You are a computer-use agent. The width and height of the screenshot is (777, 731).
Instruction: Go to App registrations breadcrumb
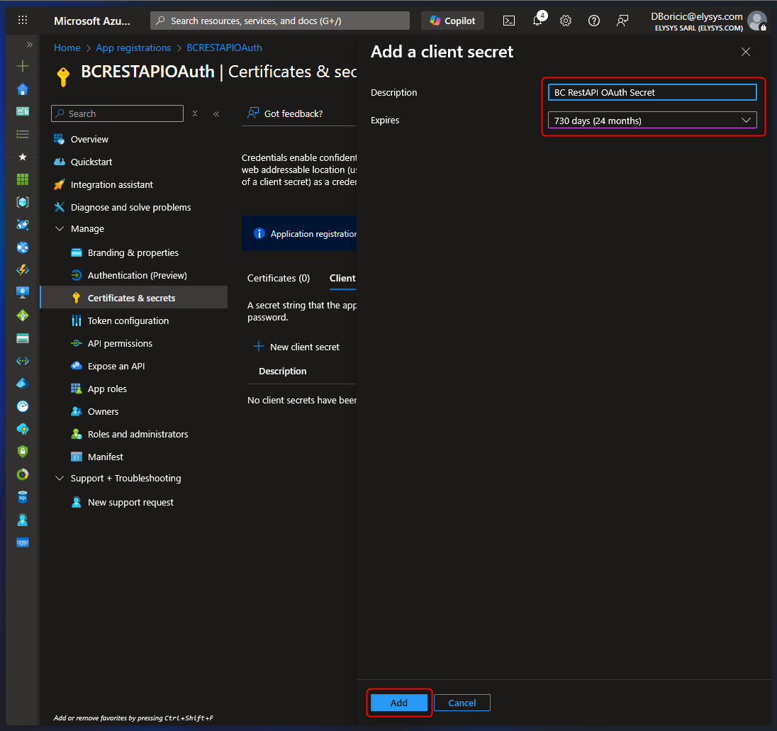[x=133, y=48]
